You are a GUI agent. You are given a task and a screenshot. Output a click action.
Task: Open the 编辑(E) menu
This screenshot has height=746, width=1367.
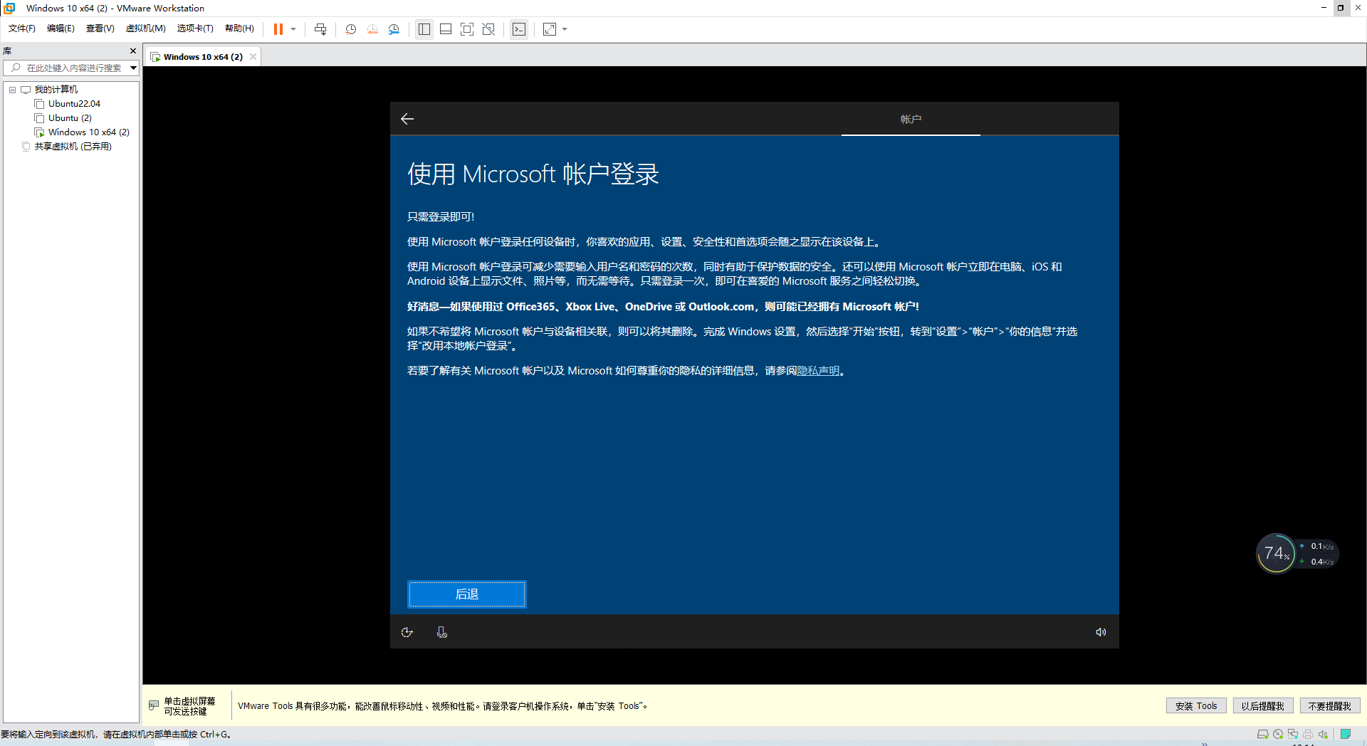point(61,28)
